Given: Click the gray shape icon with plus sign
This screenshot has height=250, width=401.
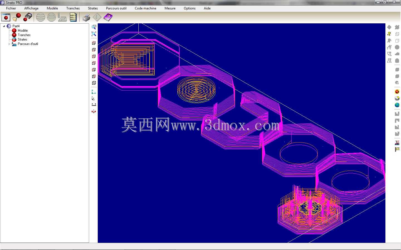Looking at the screenshot, I should coord(397,83).
